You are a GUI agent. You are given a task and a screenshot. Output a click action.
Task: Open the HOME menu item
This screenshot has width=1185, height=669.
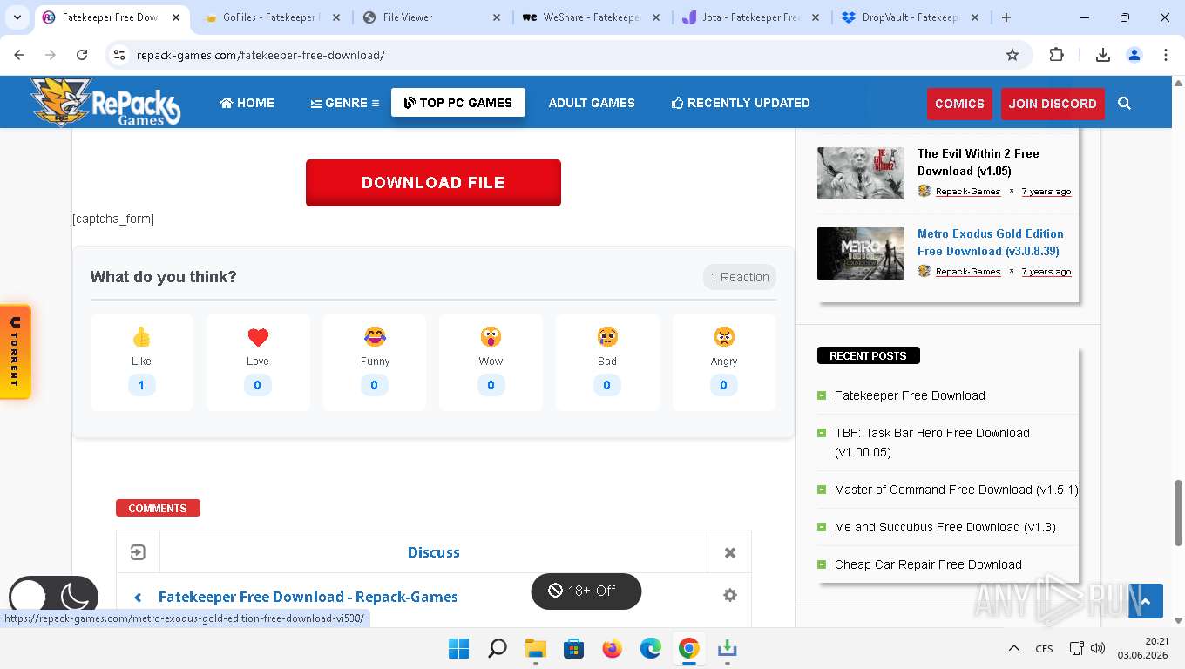(247, 103)
